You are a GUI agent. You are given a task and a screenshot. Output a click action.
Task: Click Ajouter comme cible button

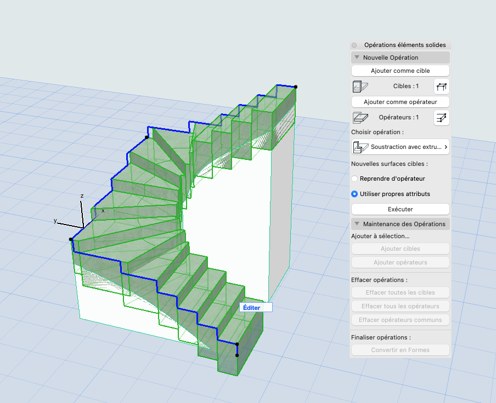coord(401,71)
